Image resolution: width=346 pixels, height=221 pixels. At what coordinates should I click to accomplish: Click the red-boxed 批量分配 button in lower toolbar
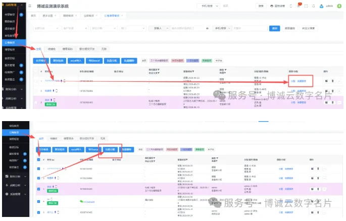point(110,149)
